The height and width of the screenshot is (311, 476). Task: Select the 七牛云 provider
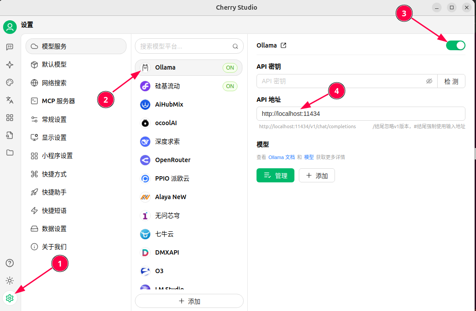click(x=189, y=234)
